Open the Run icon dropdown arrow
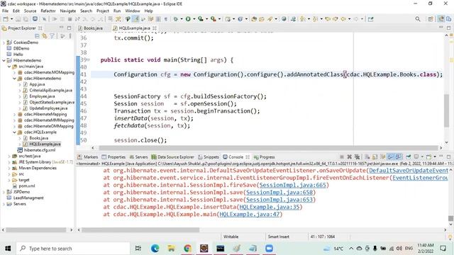The height and width of the screenshot is (255, 454). pos(194,19)
